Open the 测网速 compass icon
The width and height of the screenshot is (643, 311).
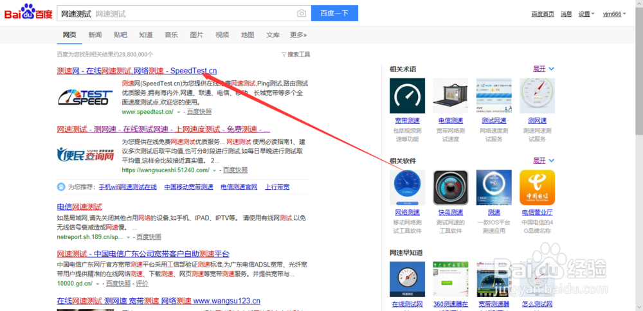[537, 96]
